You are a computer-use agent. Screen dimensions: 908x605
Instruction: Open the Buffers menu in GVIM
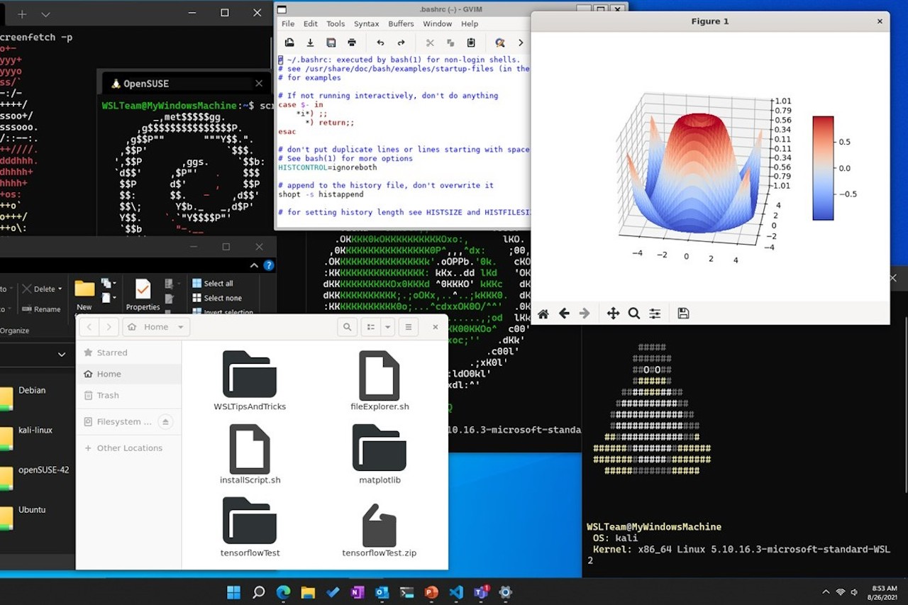401,23
